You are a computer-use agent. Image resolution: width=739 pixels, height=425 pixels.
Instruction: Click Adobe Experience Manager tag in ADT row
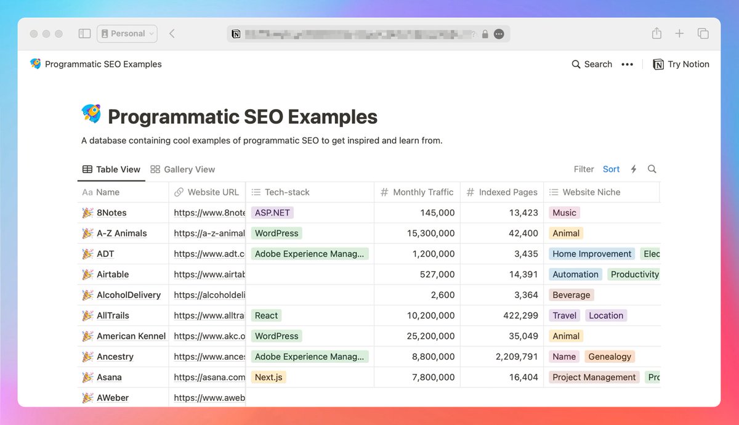coord(310,254)
